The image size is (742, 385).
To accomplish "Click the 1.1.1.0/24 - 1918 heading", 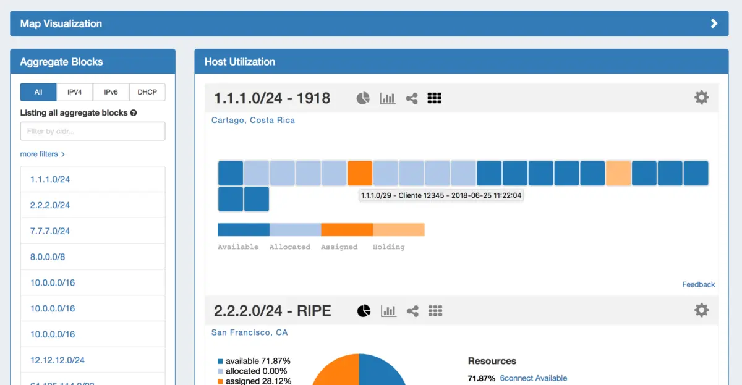I will click(x=272, y=98).
